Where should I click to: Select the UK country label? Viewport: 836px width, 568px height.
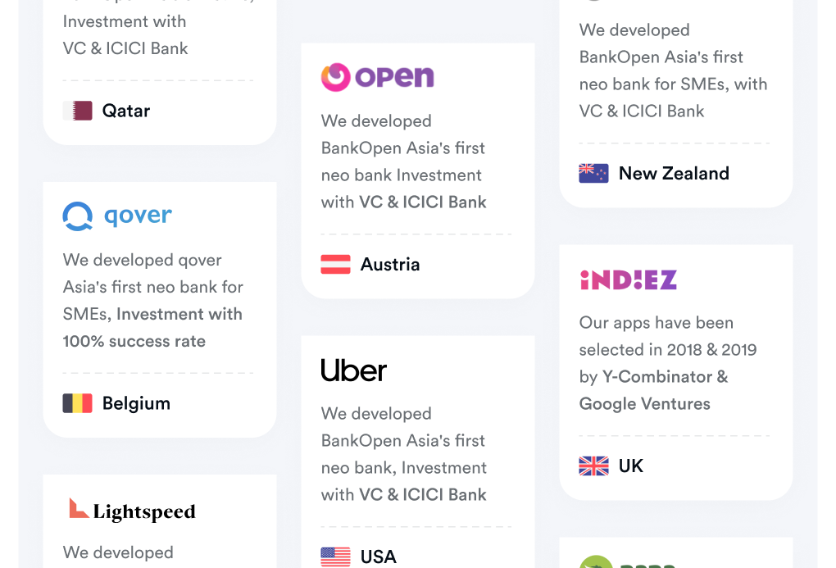631,466
